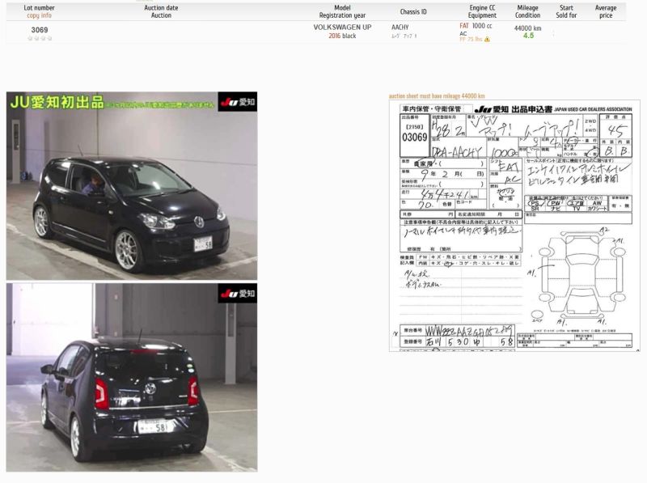
Task: Click the star rating under lot 3069
Action: pyautogui.click(x=40, y=38)
